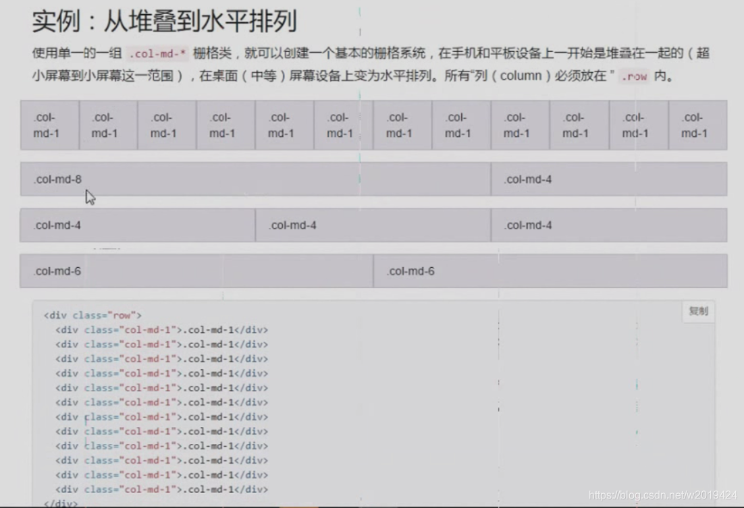Click the middle .col-md-4 cell of three-column row

coord(373,225)
